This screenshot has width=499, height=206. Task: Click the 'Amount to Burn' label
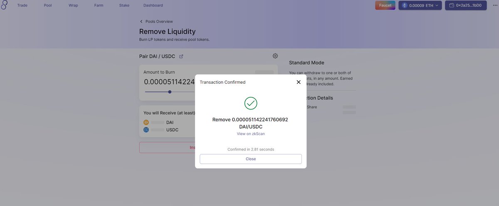click(159, 72)
